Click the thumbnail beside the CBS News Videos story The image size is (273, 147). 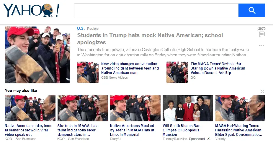[x=88, y=72]
